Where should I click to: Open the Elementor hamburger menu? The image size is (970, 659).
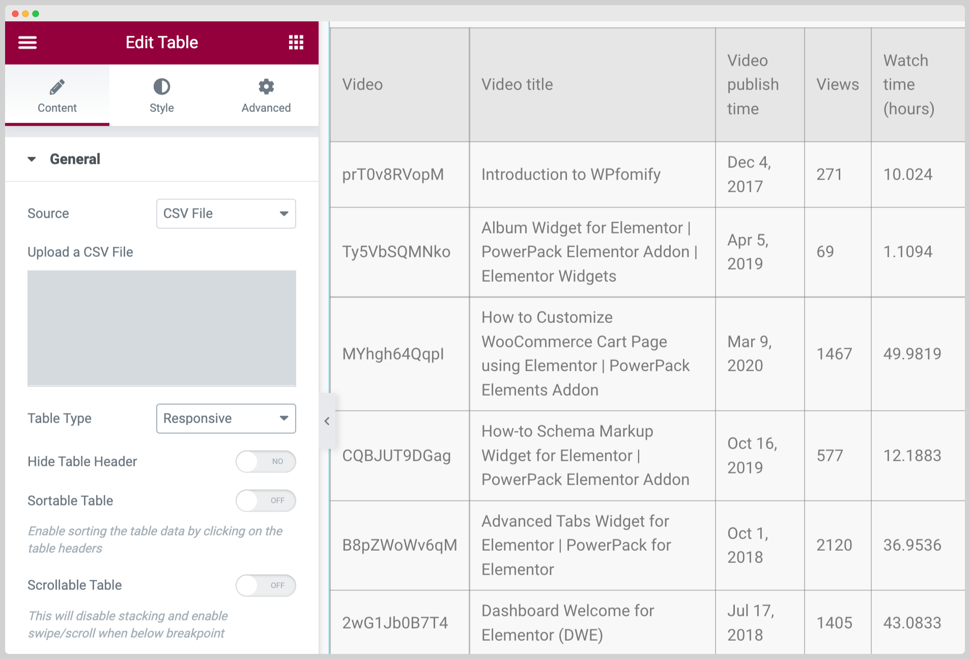[27, 43]
